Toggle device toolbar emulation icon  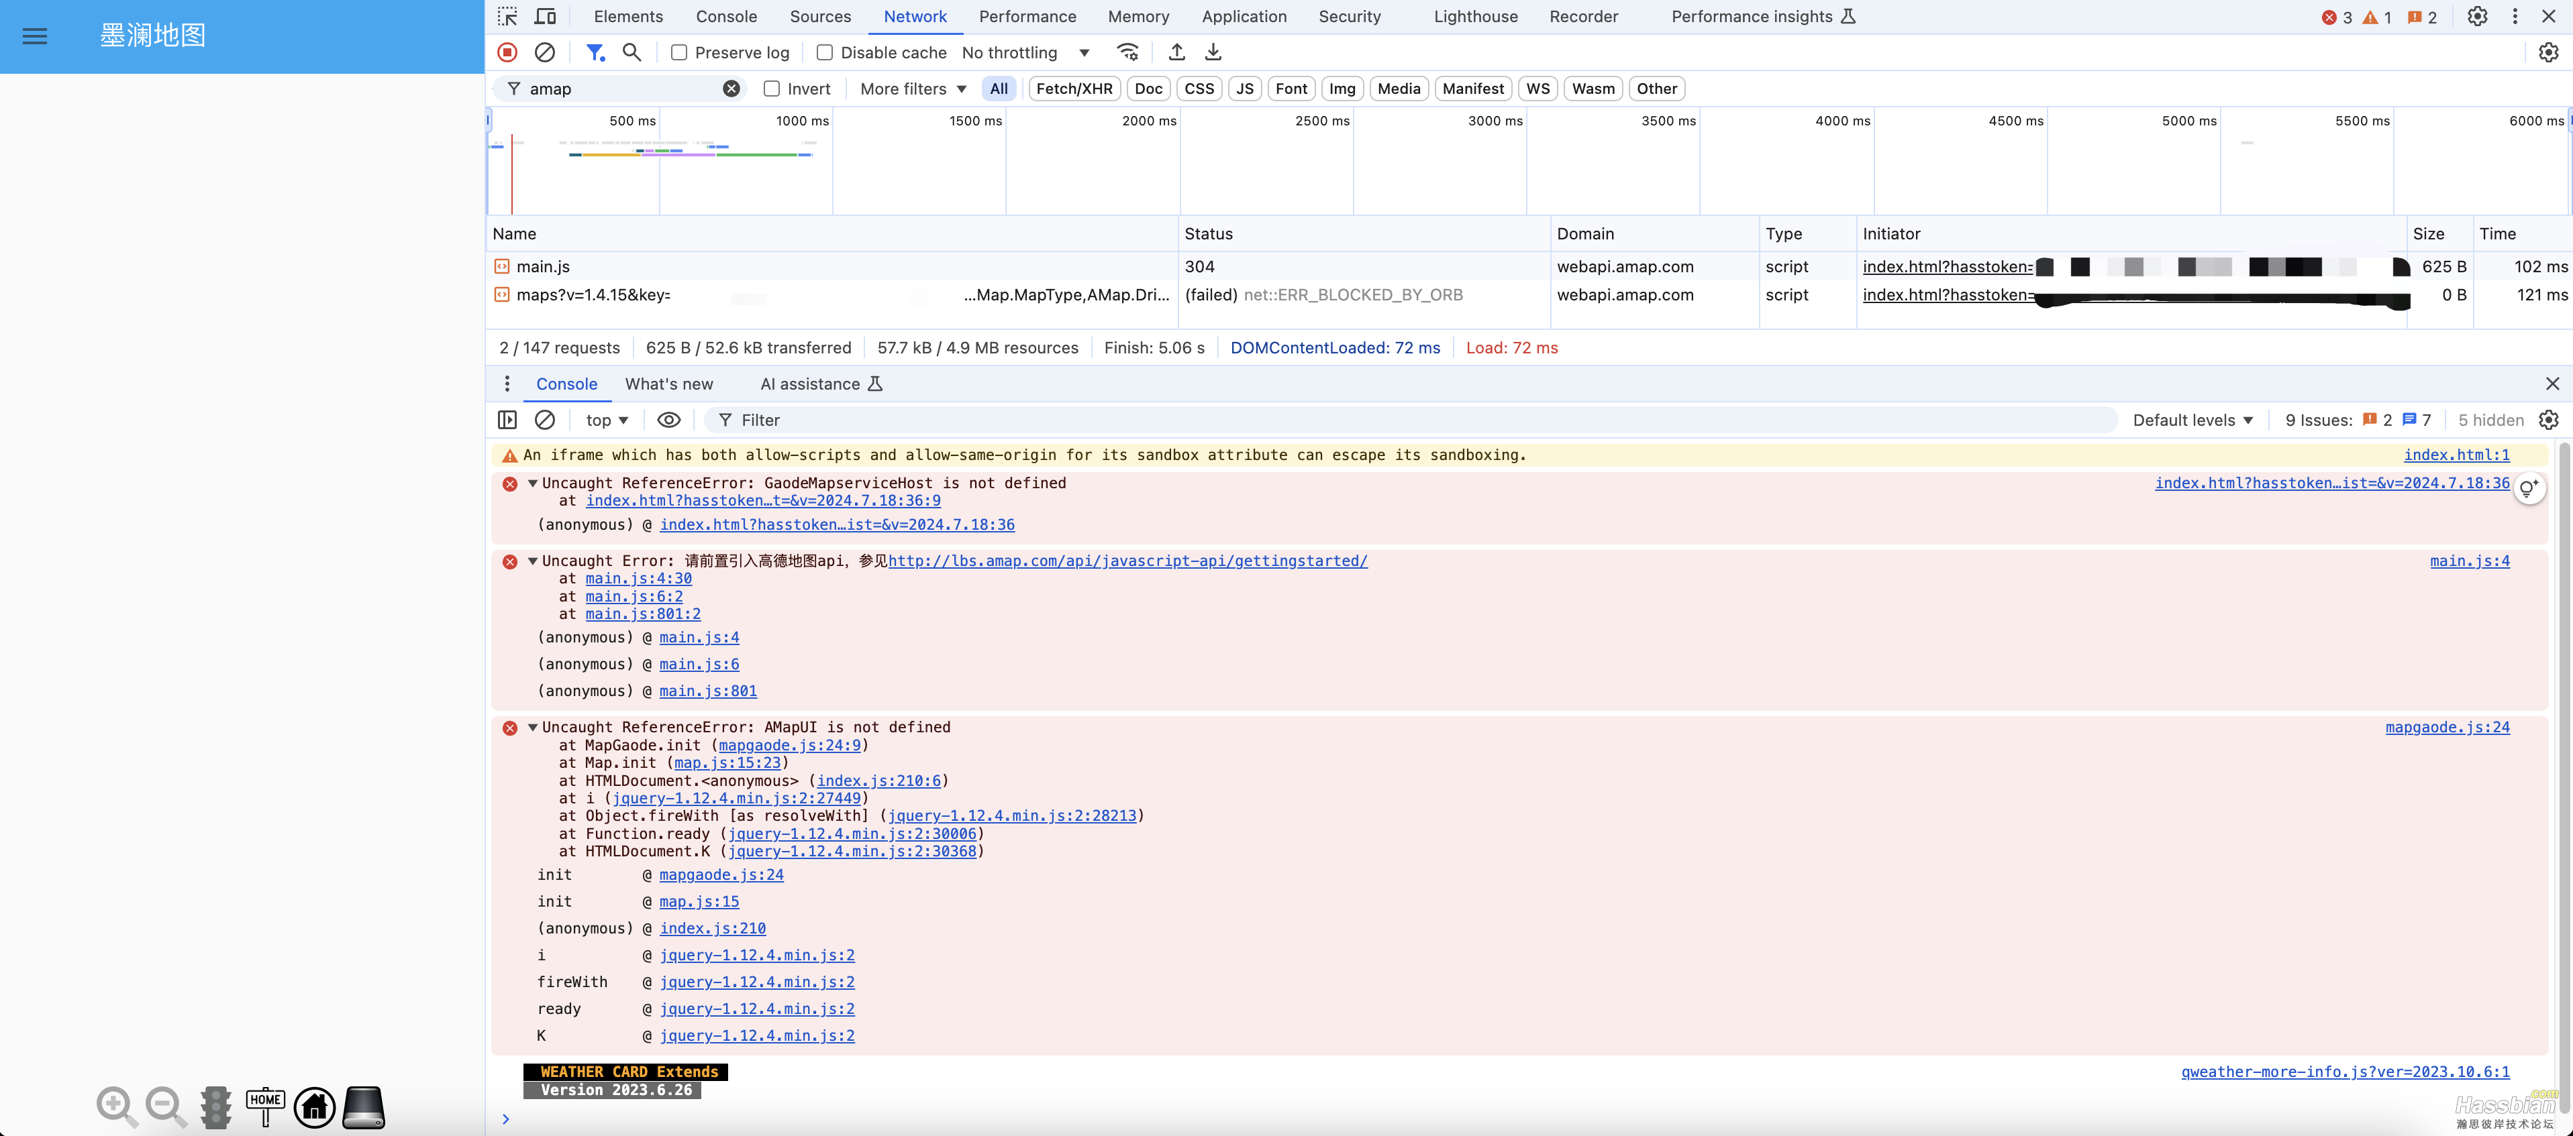pyautogui.click(x=546, y=17)
